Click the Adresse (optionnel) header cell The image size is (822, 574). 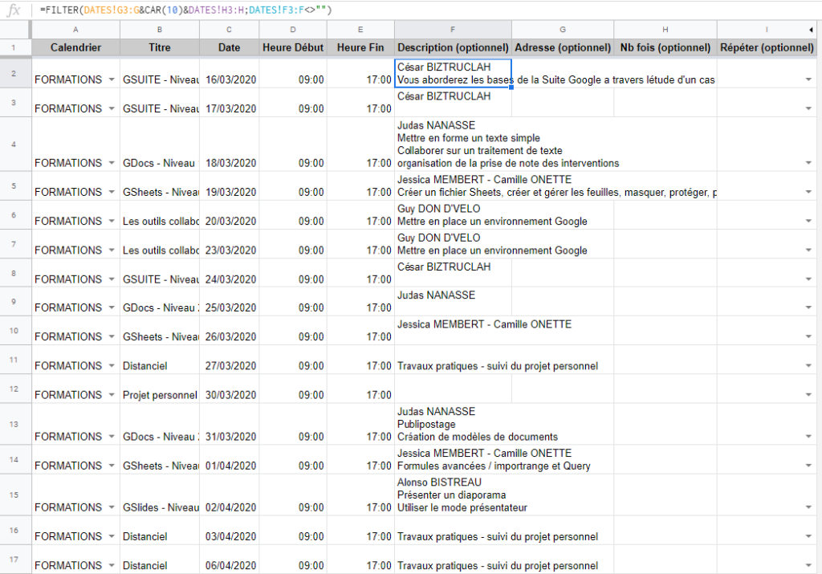coord(563,47)
